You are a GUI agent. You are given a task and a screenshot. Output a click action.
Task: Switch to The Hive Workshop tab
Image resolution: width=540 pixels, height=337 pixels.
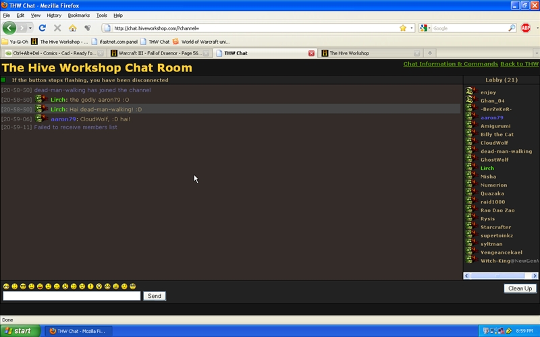[370, 53]
